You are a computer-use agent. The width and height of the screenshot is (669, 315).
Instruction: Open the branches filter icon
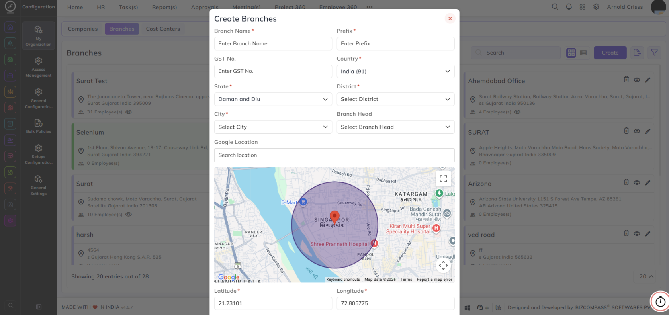(x=654, y=53)
